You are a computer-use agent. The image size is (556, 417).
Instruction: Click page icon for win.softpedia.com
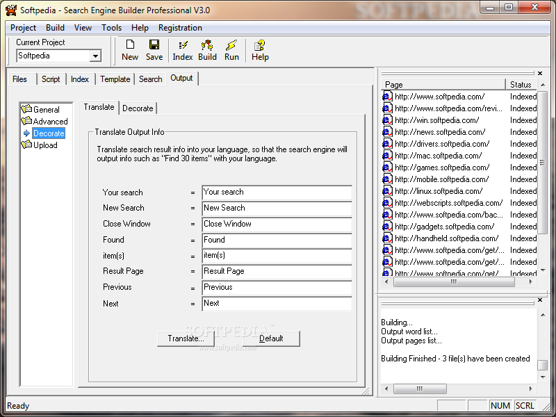pyautogui.click(x=387, y=120)
